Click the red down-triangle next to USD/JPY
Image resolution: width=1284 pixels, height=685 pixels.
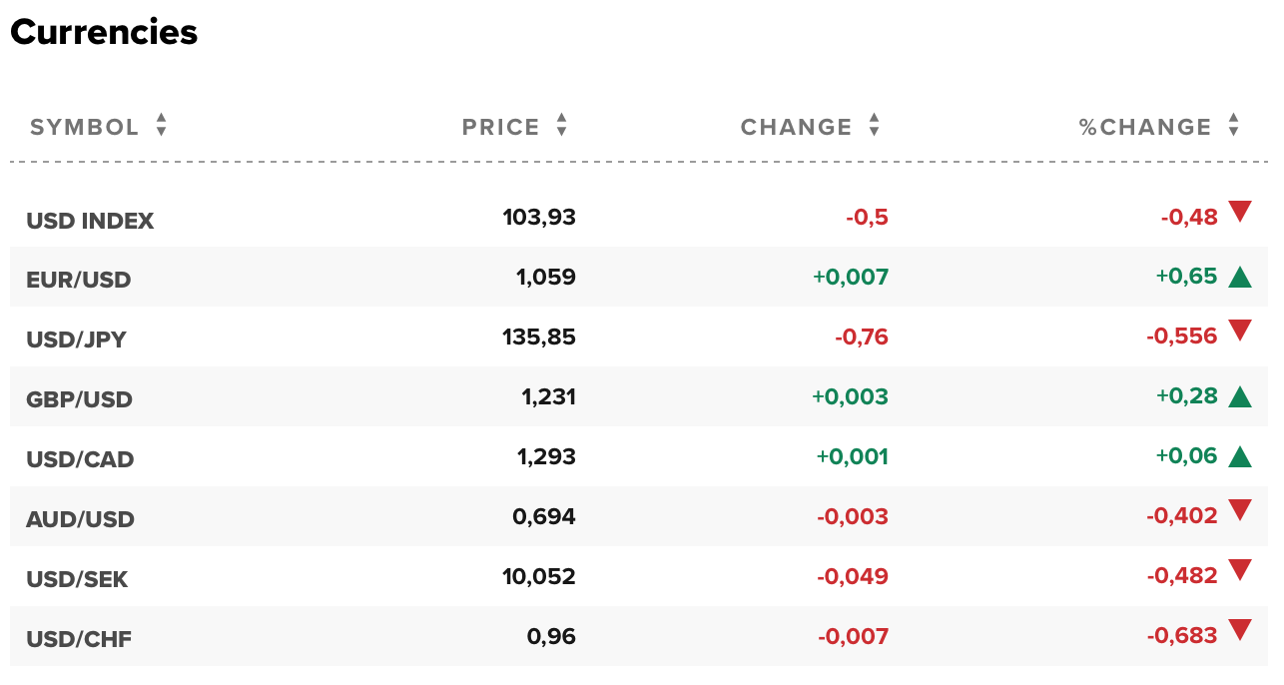pos(1239,332)
